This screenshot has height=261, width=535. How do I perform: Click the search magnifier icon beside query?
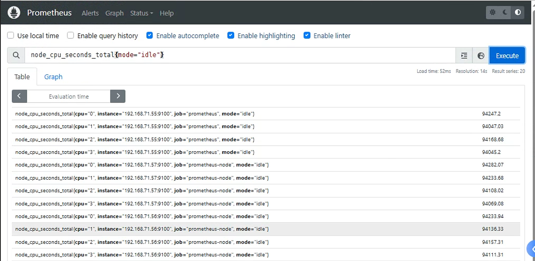pos(16,55)
